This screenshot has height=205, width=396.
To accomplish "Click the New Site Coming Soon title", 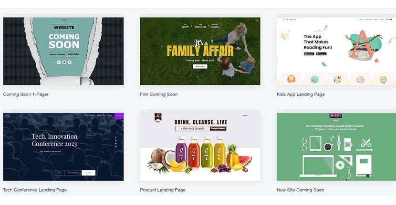I will pos(300,190).
